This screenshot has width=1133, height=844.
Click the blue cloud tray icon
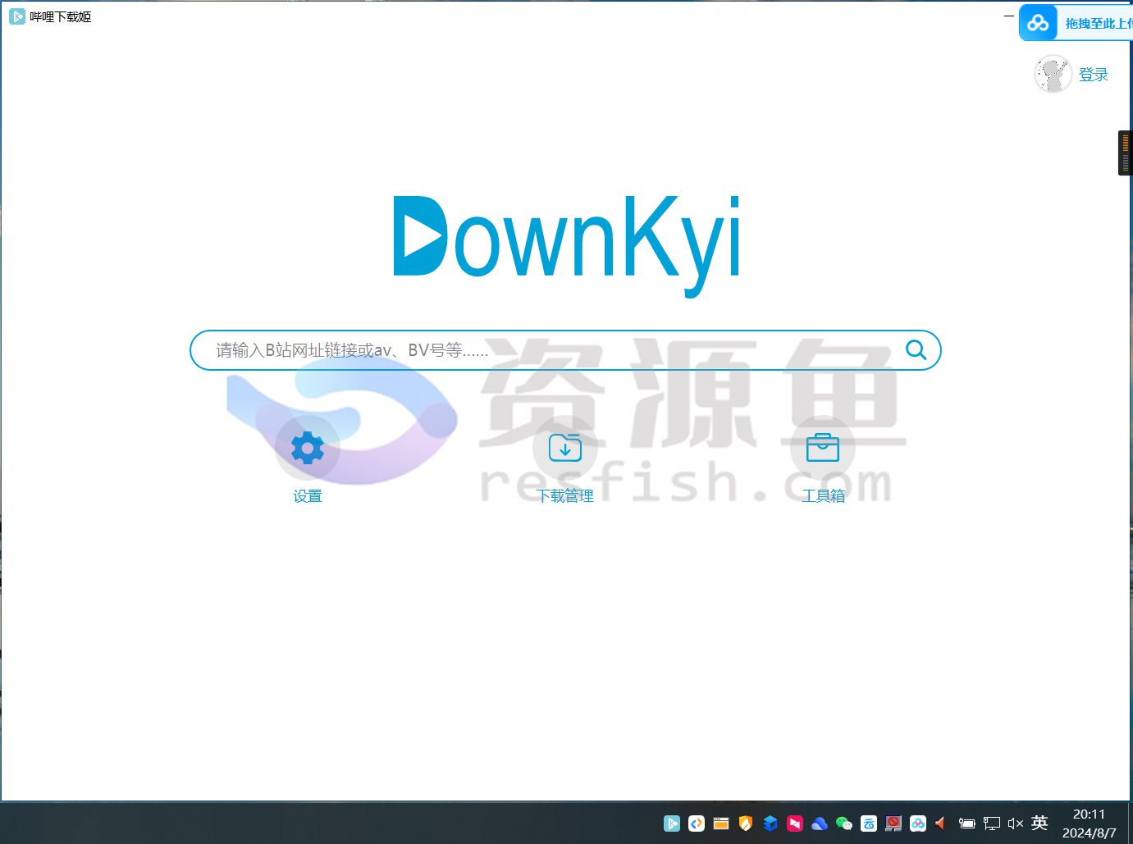[x=820, y=823]
